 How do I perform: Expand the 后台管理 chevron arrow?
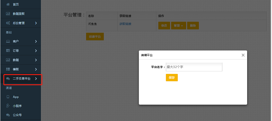pos(36,23)
